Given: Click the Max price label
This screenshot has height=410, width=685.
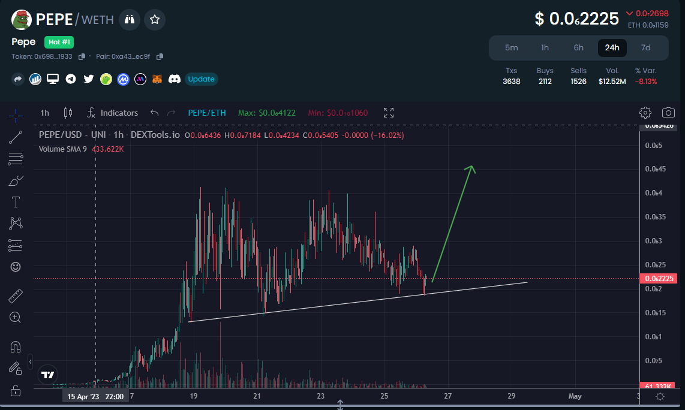Looking at the screenshot, I should 266,113.
